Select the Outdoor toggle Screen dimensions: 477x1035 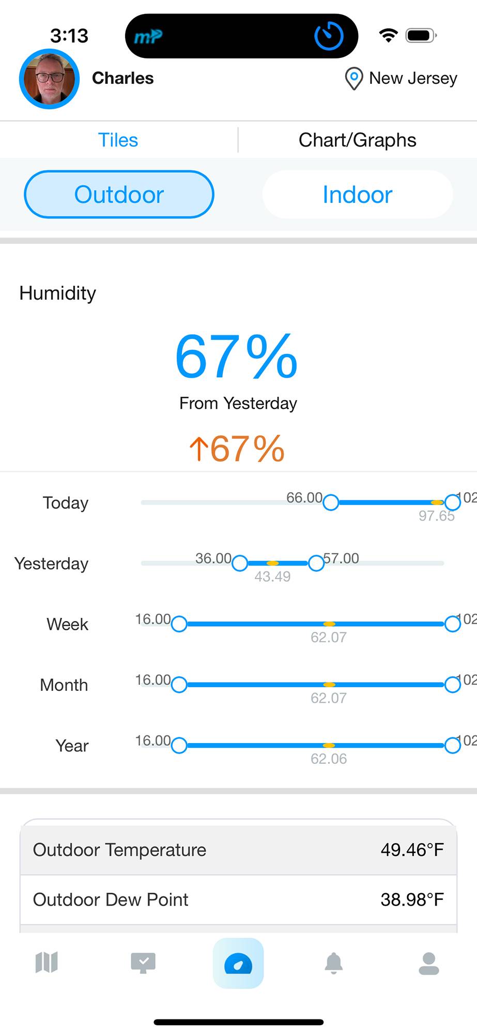(x=119, y=195)
